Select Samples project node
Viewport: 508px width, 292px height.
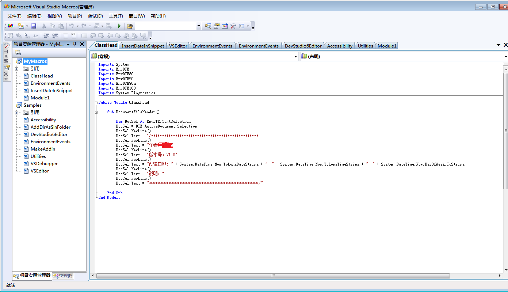click(x=33, y=105)
